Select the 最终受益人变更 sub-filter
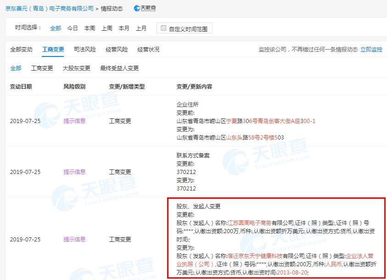The height and width of the screenshot is (280, 387). (119, 68)
